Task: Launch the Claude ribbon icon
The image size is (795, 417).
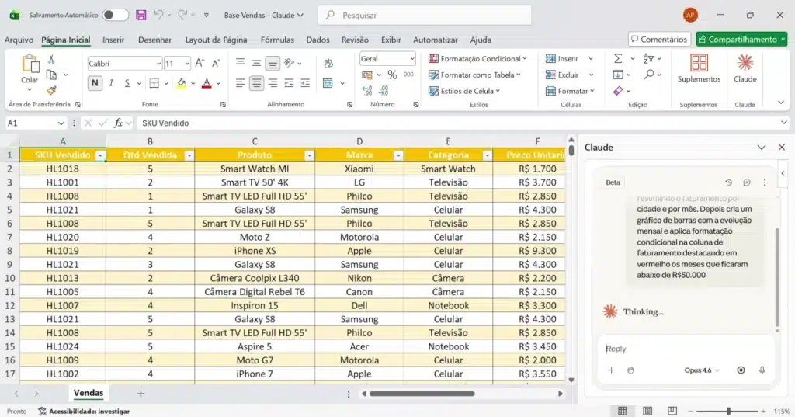Action: click(x=745, y=68)
